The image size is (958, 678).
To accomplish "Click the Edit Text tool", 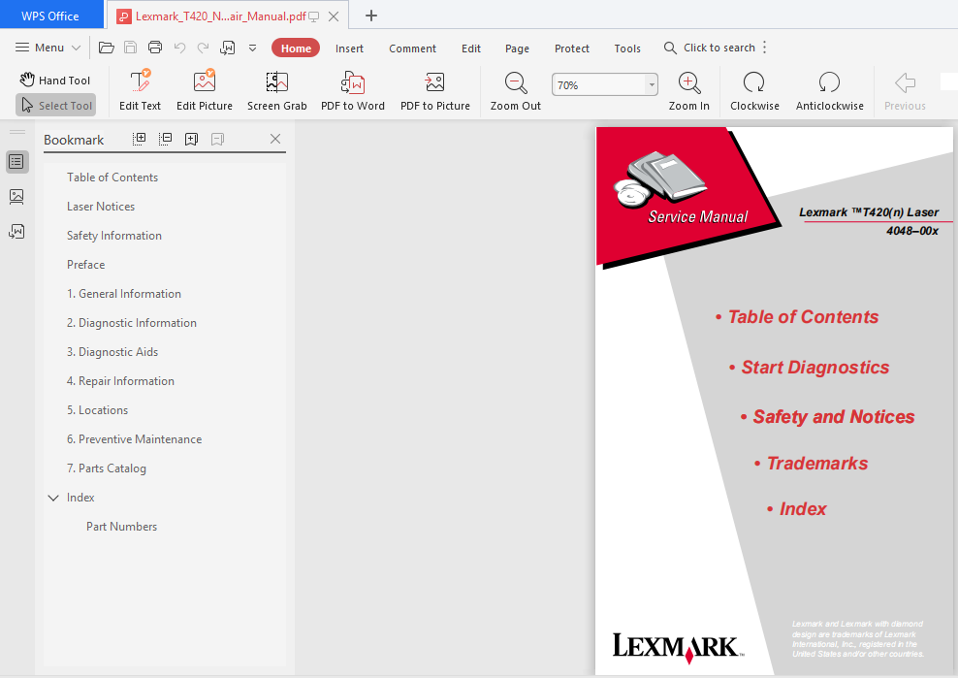I will tap(140, 90).
